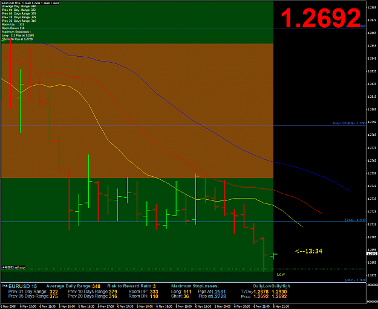Click the 'DailyHigh' column header

(x=281, y=286)
